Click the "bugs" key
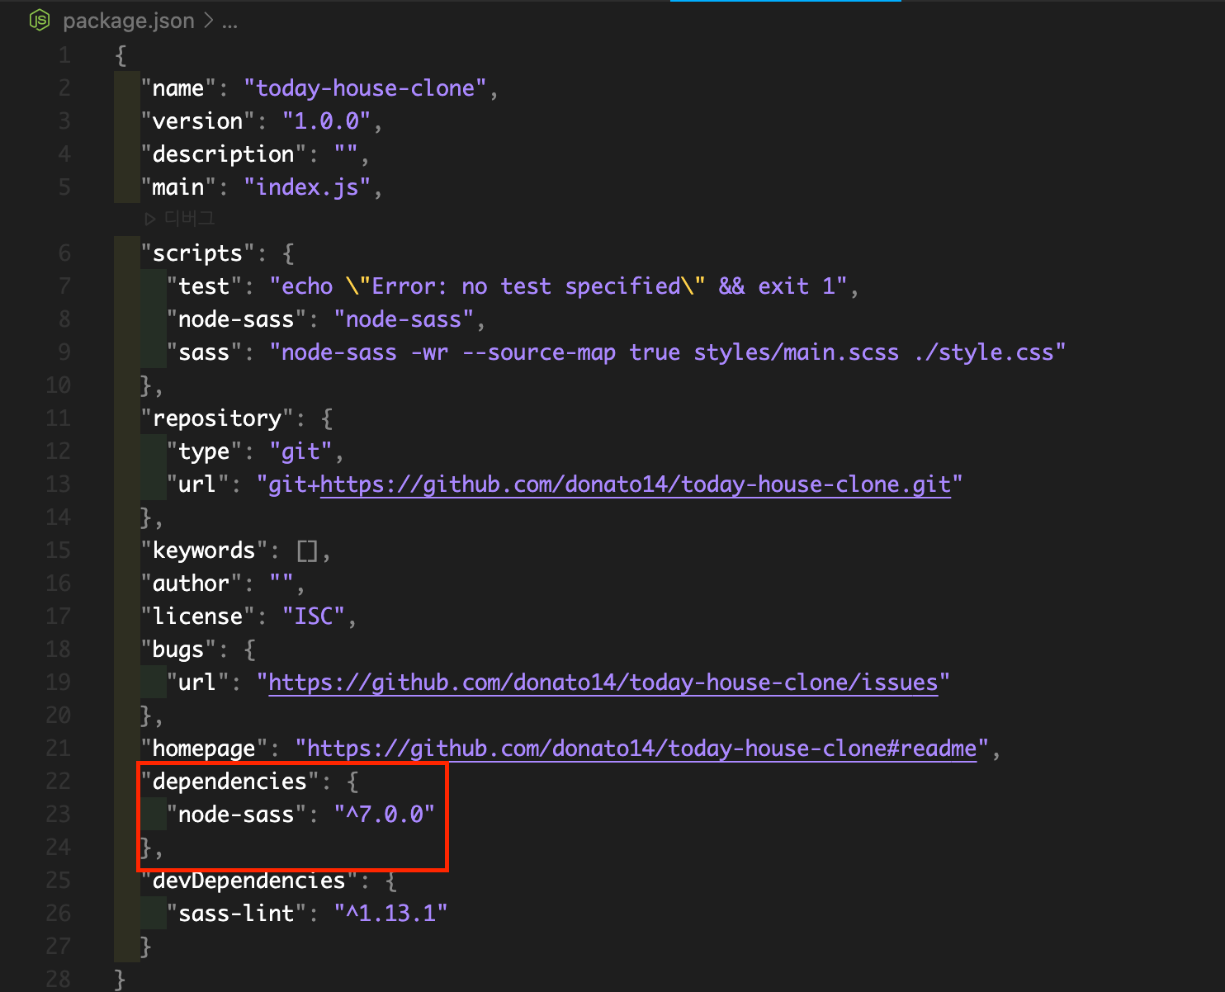 pyautogui.click(x=178, y=650)
